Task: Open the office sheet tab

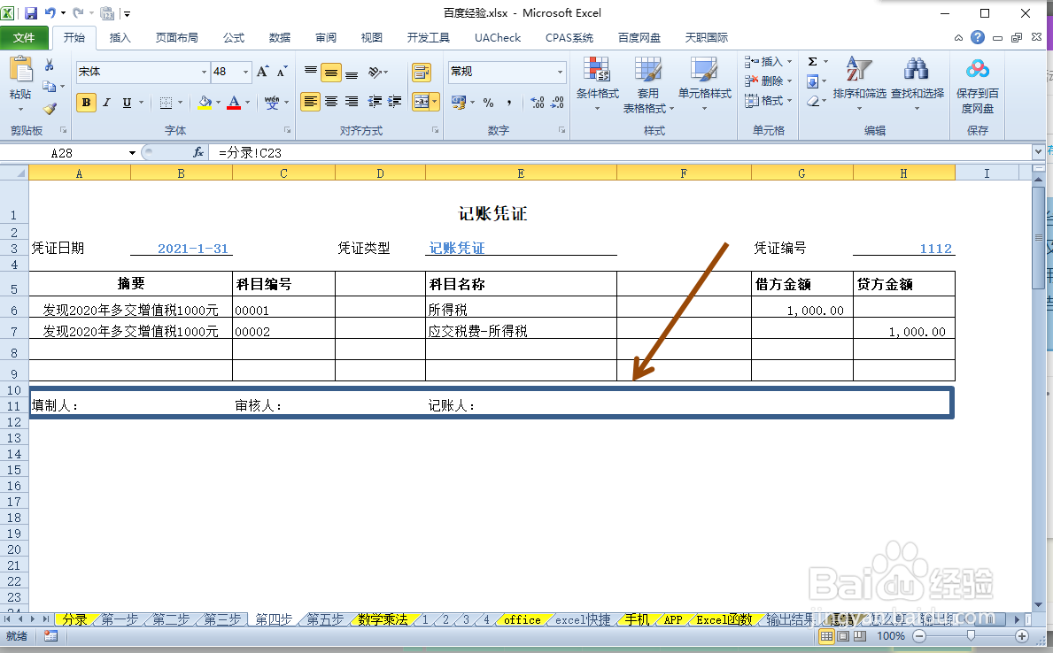Action: [x=522, y=619]
